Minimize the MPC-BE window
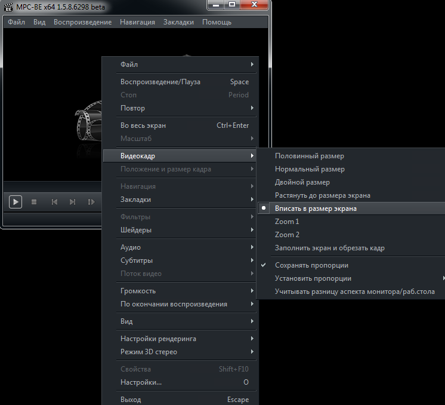 point(216,5)
